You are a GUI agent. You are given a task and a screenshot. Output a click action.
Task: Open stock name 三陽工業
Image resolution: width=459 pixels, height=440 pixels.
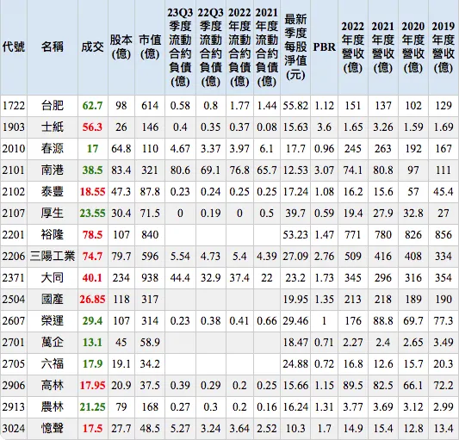[x=53, y=256]
